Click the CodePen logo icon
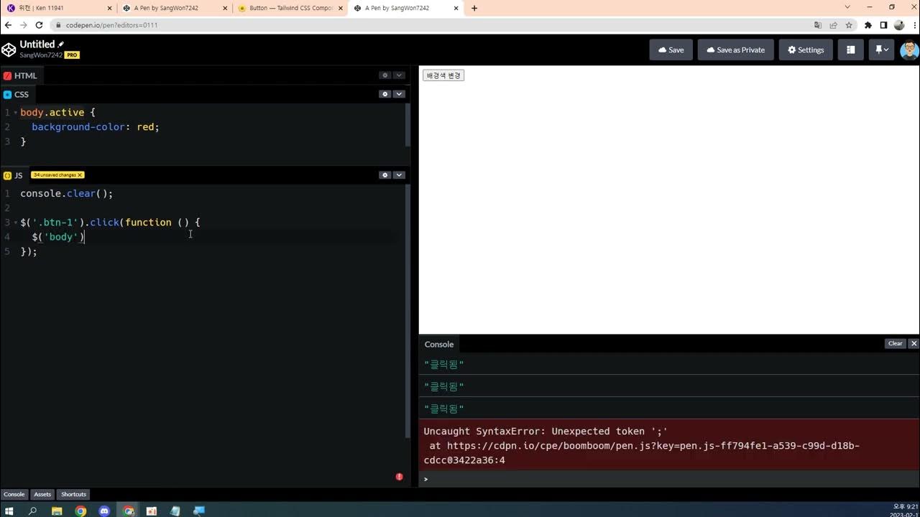920x517 pixels. coord(9,50)
